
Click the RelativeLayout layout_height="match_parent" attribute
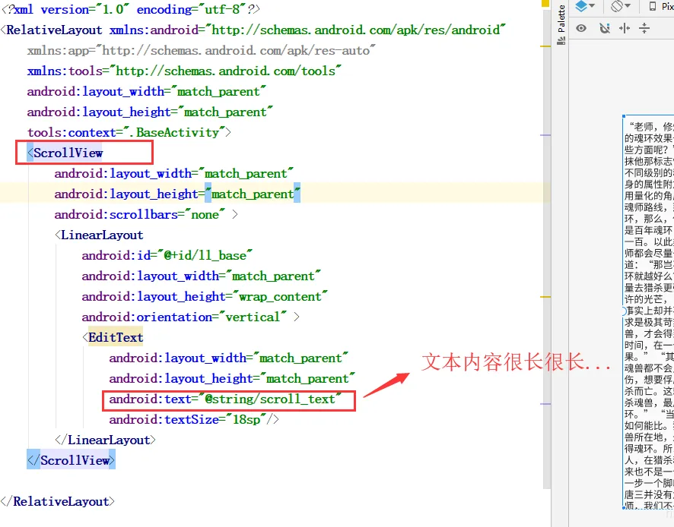pos(150,112)
